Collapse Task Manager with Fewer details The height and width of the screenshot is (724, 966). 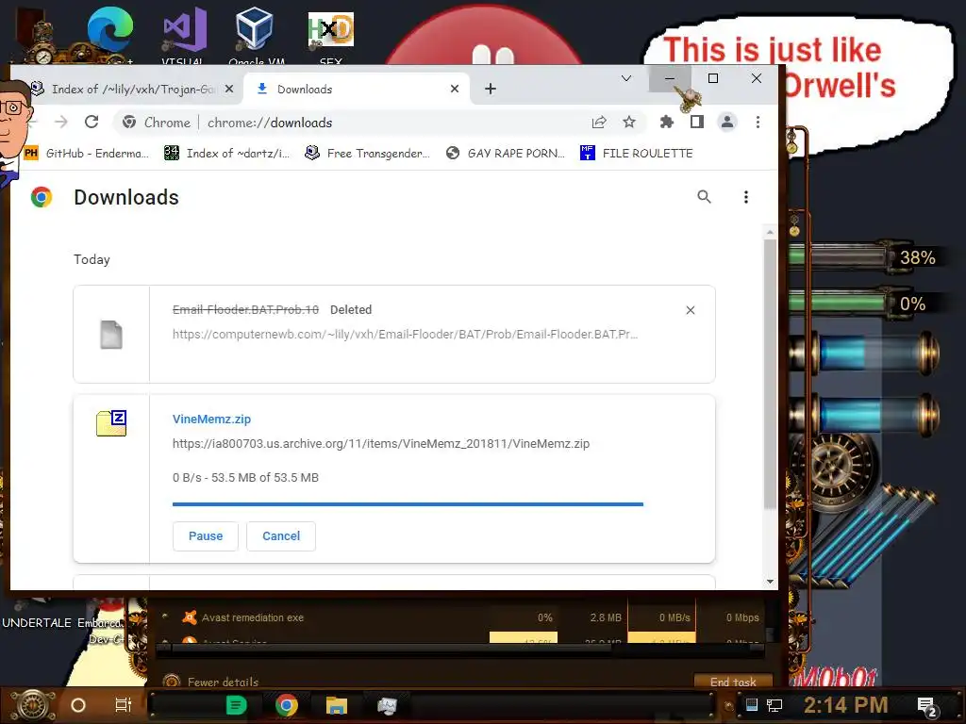210,682
